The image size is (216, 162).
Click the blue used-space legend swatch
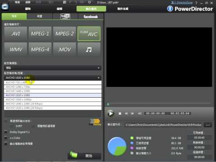[x=132, y=143]
